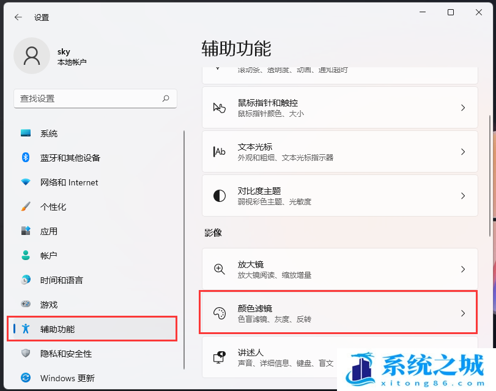Image resolution: width=496 pixels, height=391 pixels.
Task: Click the 隐私和安全性 shield icon
Action: point(25,353)
